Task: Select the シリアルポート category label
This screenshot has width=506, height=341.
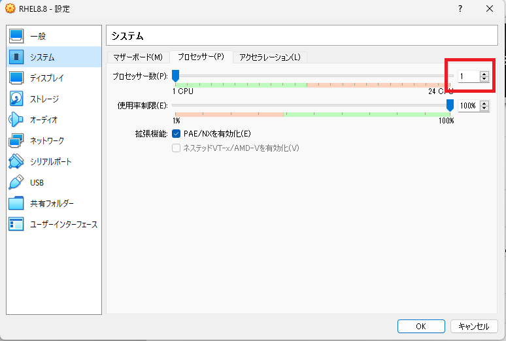Action: click(x=50, y=161)
